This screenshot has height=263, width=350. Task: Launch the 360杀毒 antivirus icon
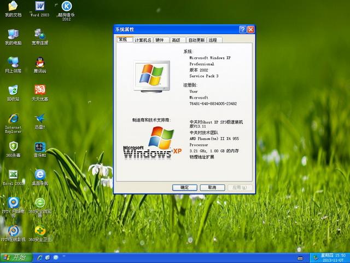[x=13, y=150]
